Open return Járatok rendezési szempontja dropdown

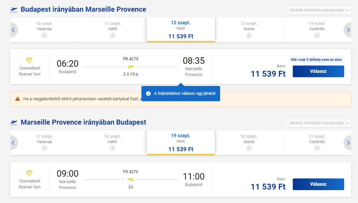pos(319,123)
